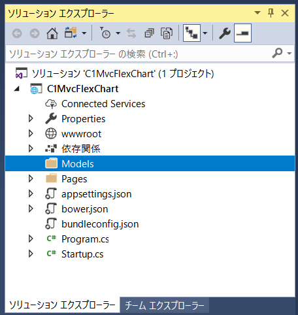Click the Back navigation arrow icon
298x315 pixels.
coord(17,33)
